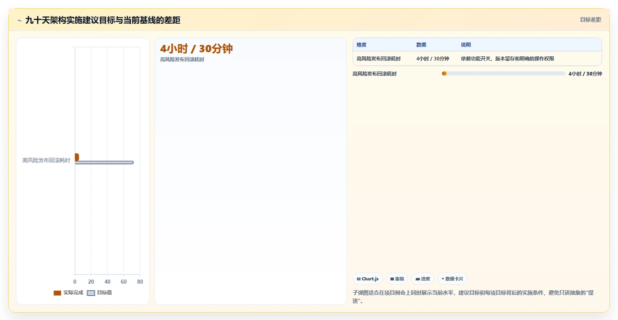This screenshot has width=618, height=320.
Task: Click the gray 目标值 bar in chart
Action: (104, 162)
